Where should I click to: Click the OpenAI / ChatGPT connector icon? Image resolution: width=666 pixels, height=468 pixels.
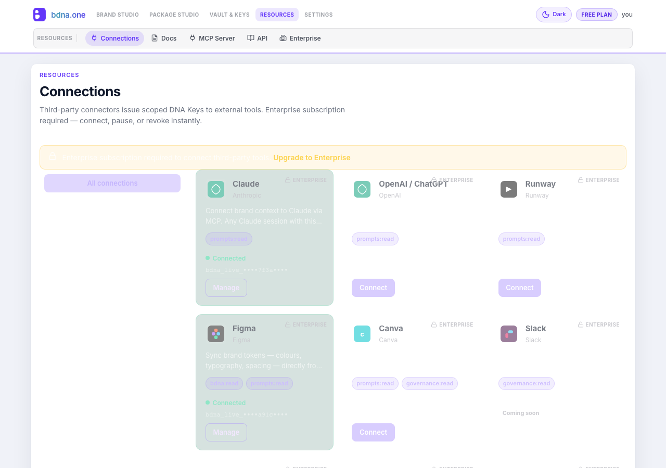[x=362, y=189]
